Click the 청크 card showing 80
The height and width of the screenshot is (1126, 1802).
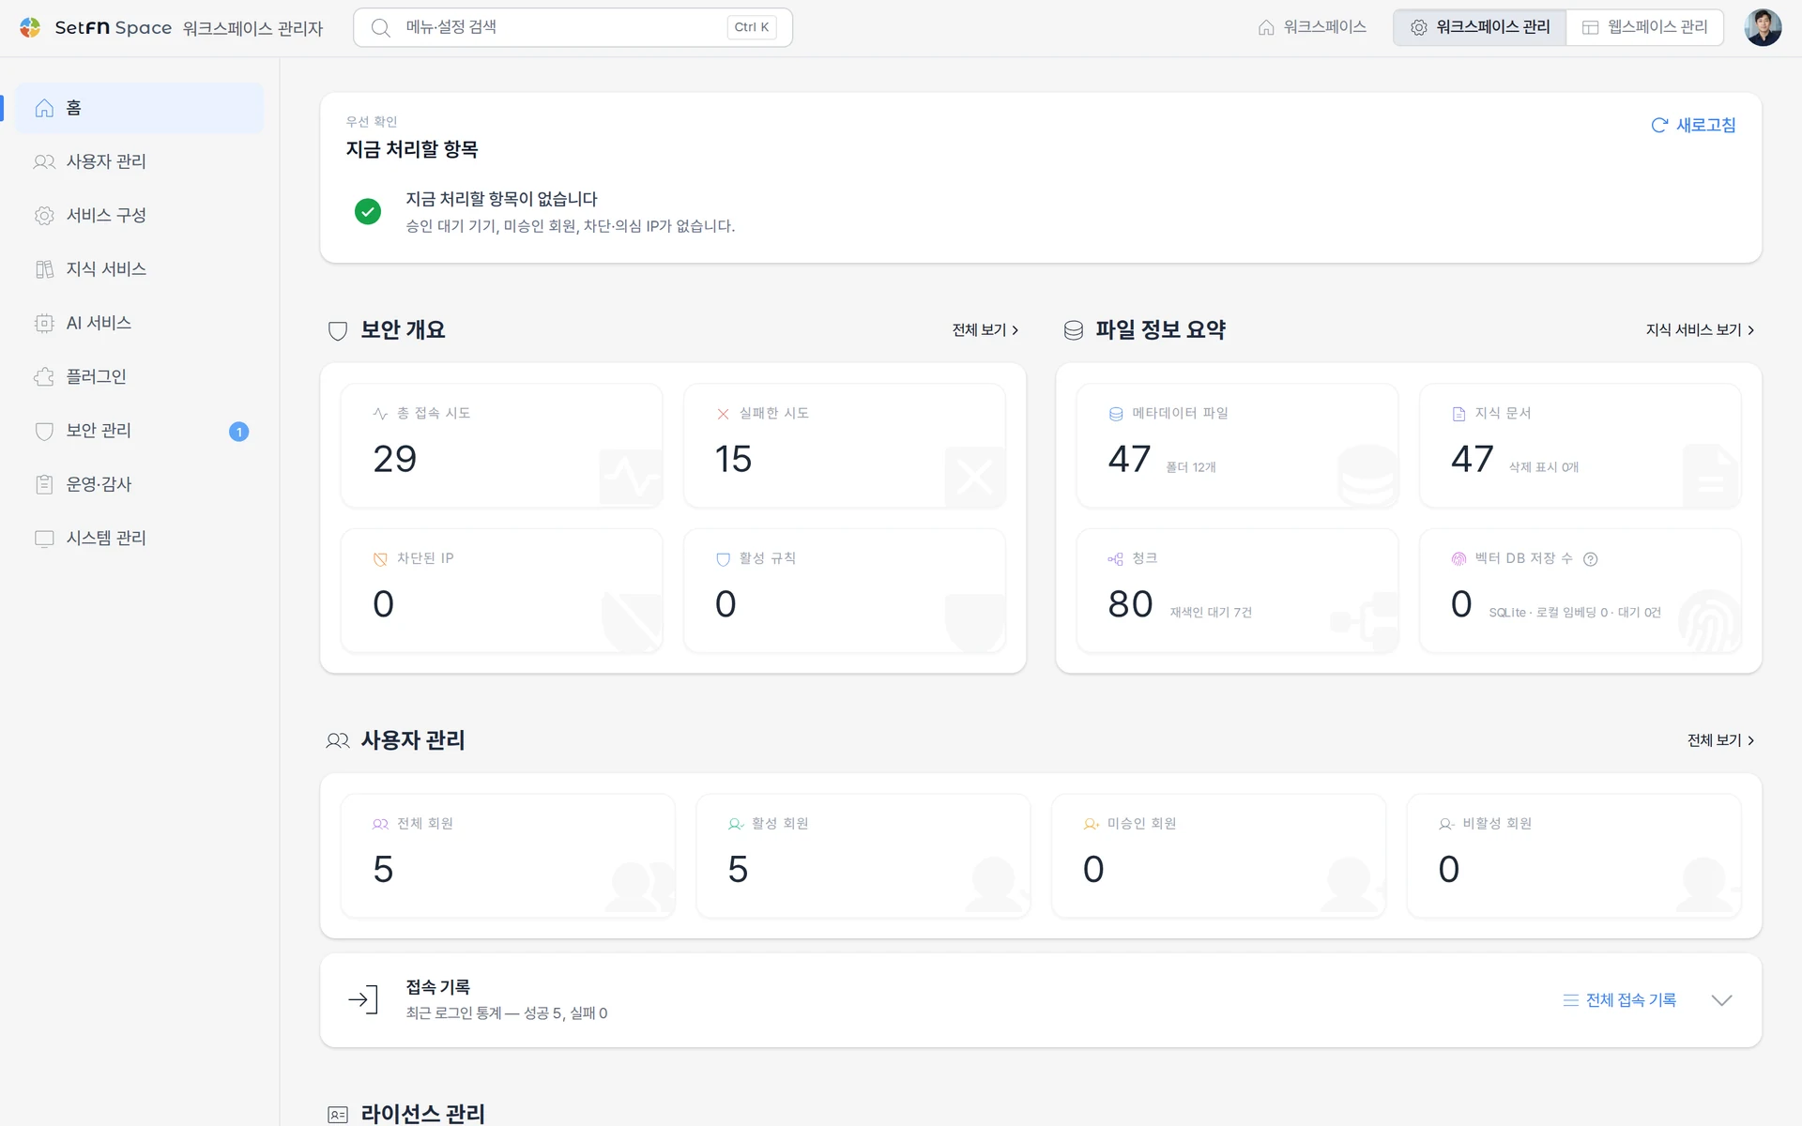pyautogui.click(x=1237, y=590)
